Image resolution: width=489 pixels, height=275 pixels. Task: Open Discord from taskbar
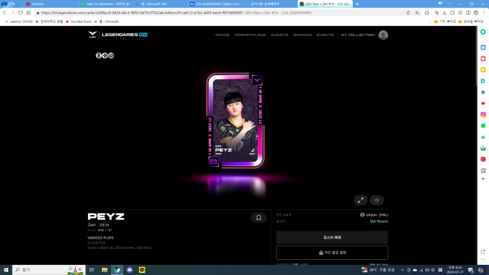[130, 270]
